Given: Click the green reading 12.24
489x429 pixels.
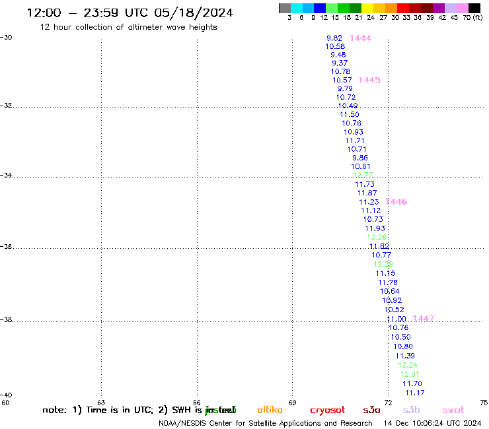Looking at the screenshot, I should pyautogui.click(x=408, y=365).
